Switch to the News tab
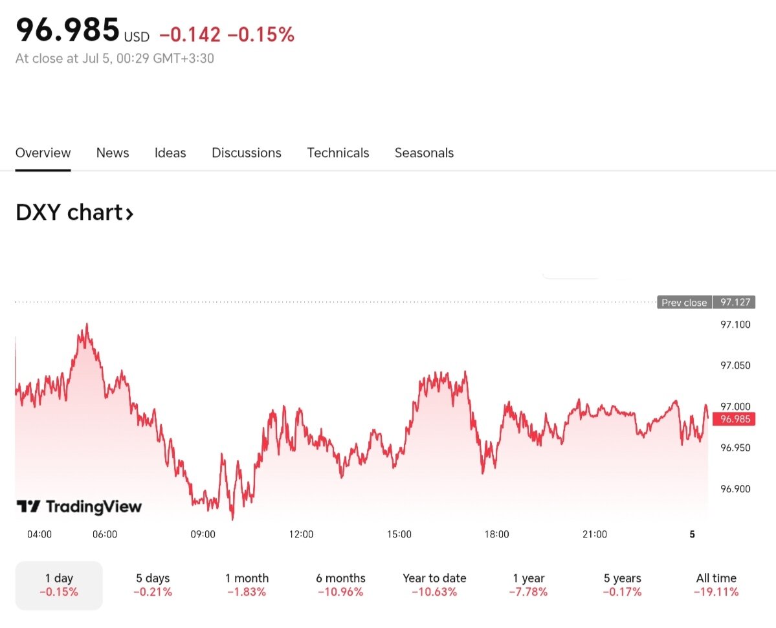The height and width of the screenshot is (628, 776). [x=113, y=153]
